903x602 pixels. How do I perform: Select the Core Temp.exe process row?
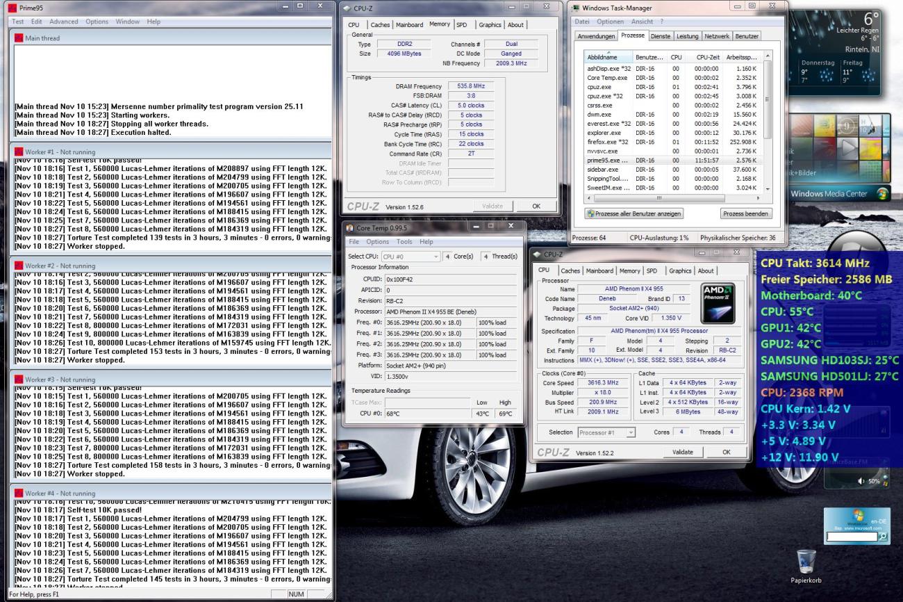point(673,78)
